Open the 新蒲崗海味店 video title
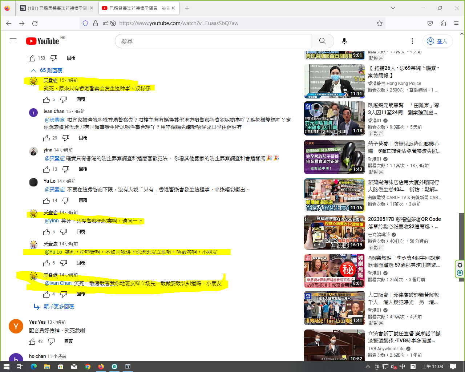The width and height of the screenshot is (465, 372). click(404, 186)
